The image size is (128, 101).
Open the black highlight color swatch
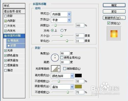(78, 76)
